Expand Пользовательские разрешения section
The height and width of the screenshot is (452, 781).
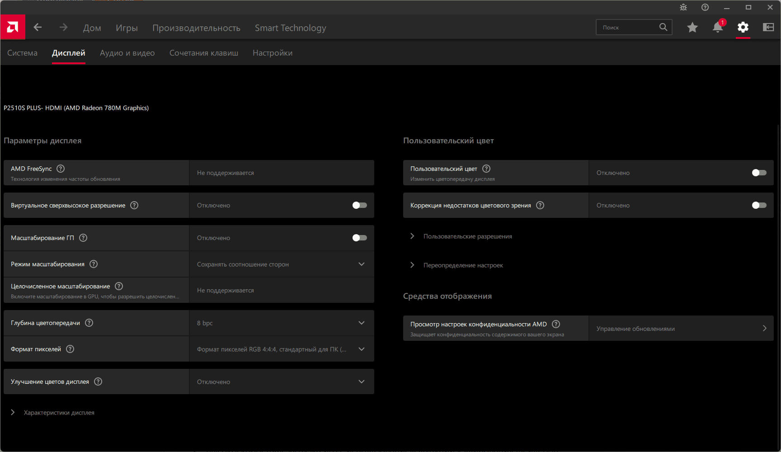point(467,236)
